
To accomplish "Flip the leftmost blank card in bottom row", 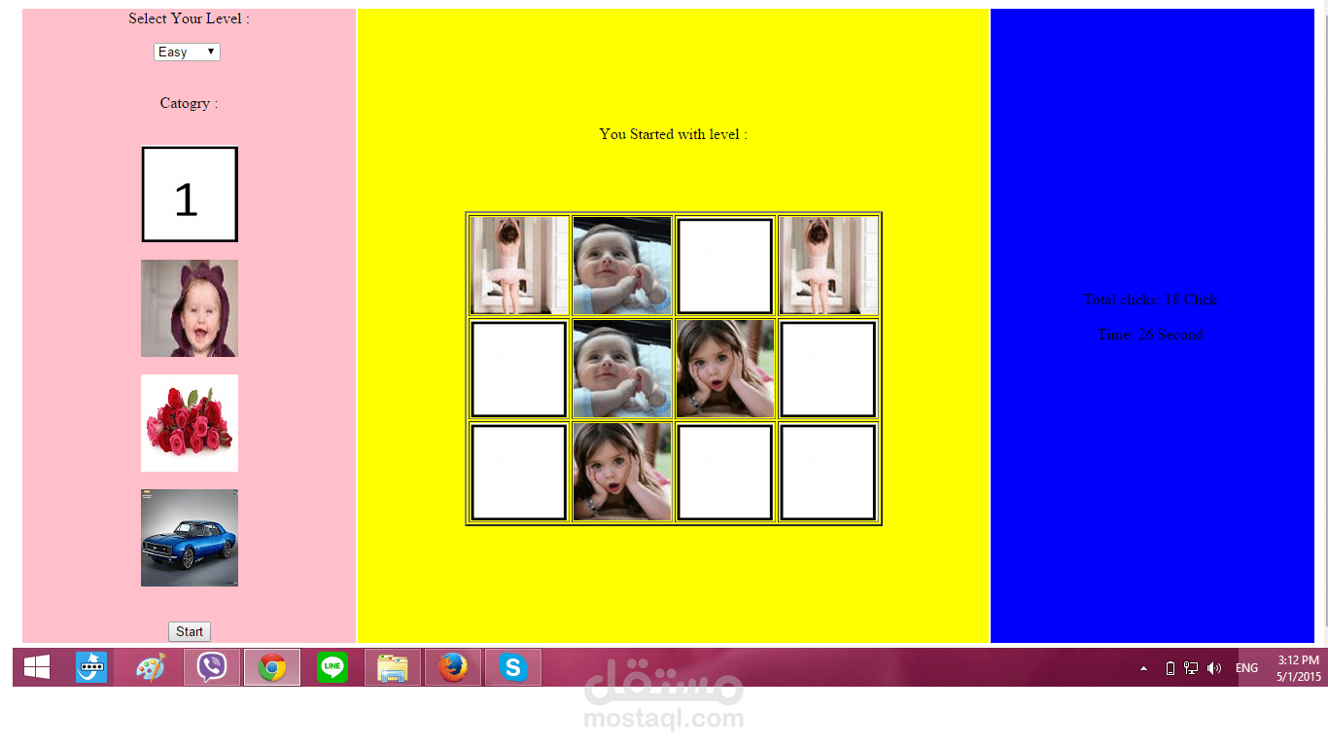I will 519,472.
